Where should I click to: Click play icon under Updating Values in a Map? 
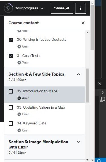click(19, 114)
